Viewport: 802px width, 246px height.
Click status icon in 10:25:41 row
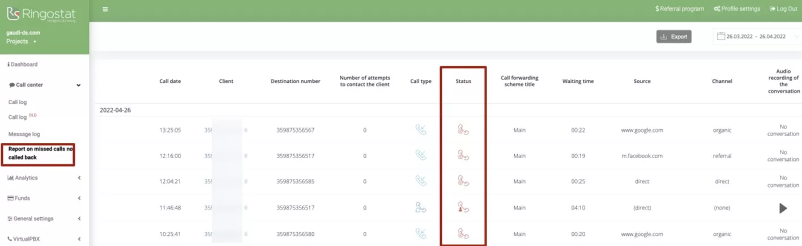pyautogui.click(x=463, y=233)
